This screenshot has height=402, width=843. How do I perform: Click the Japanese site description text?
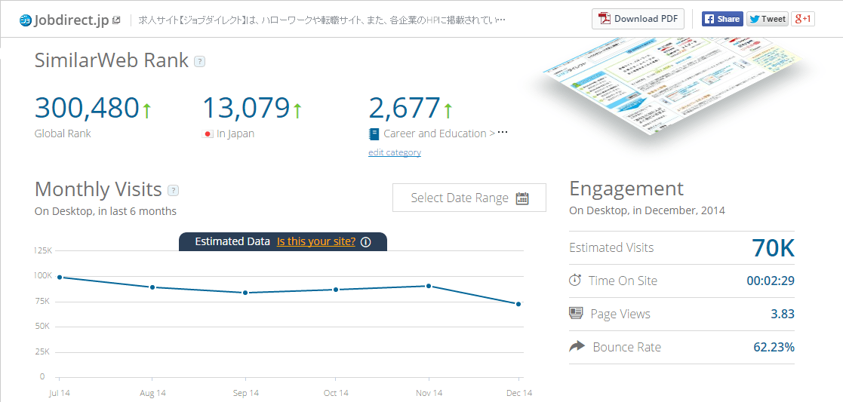point(322,20)
